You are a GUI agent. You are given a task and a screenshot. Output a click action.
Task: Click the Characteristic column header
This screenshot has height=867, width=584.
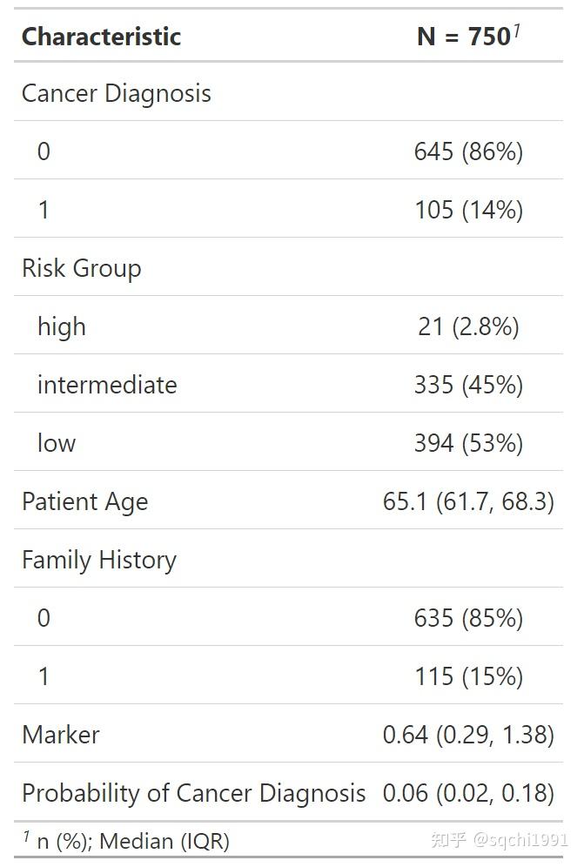coord(101,37)
